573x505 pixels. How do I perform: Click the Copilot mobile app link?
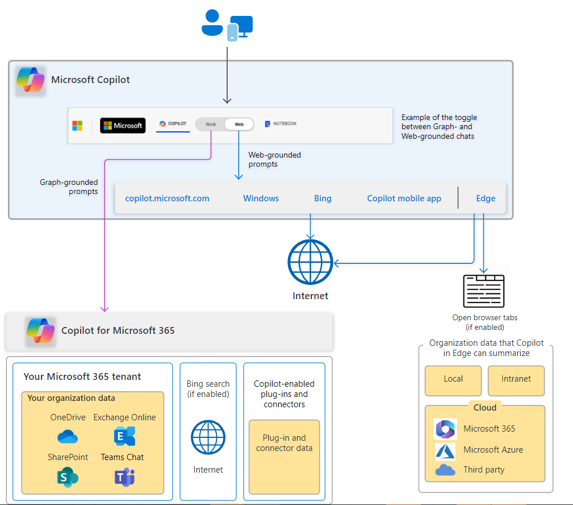(404, 198)
